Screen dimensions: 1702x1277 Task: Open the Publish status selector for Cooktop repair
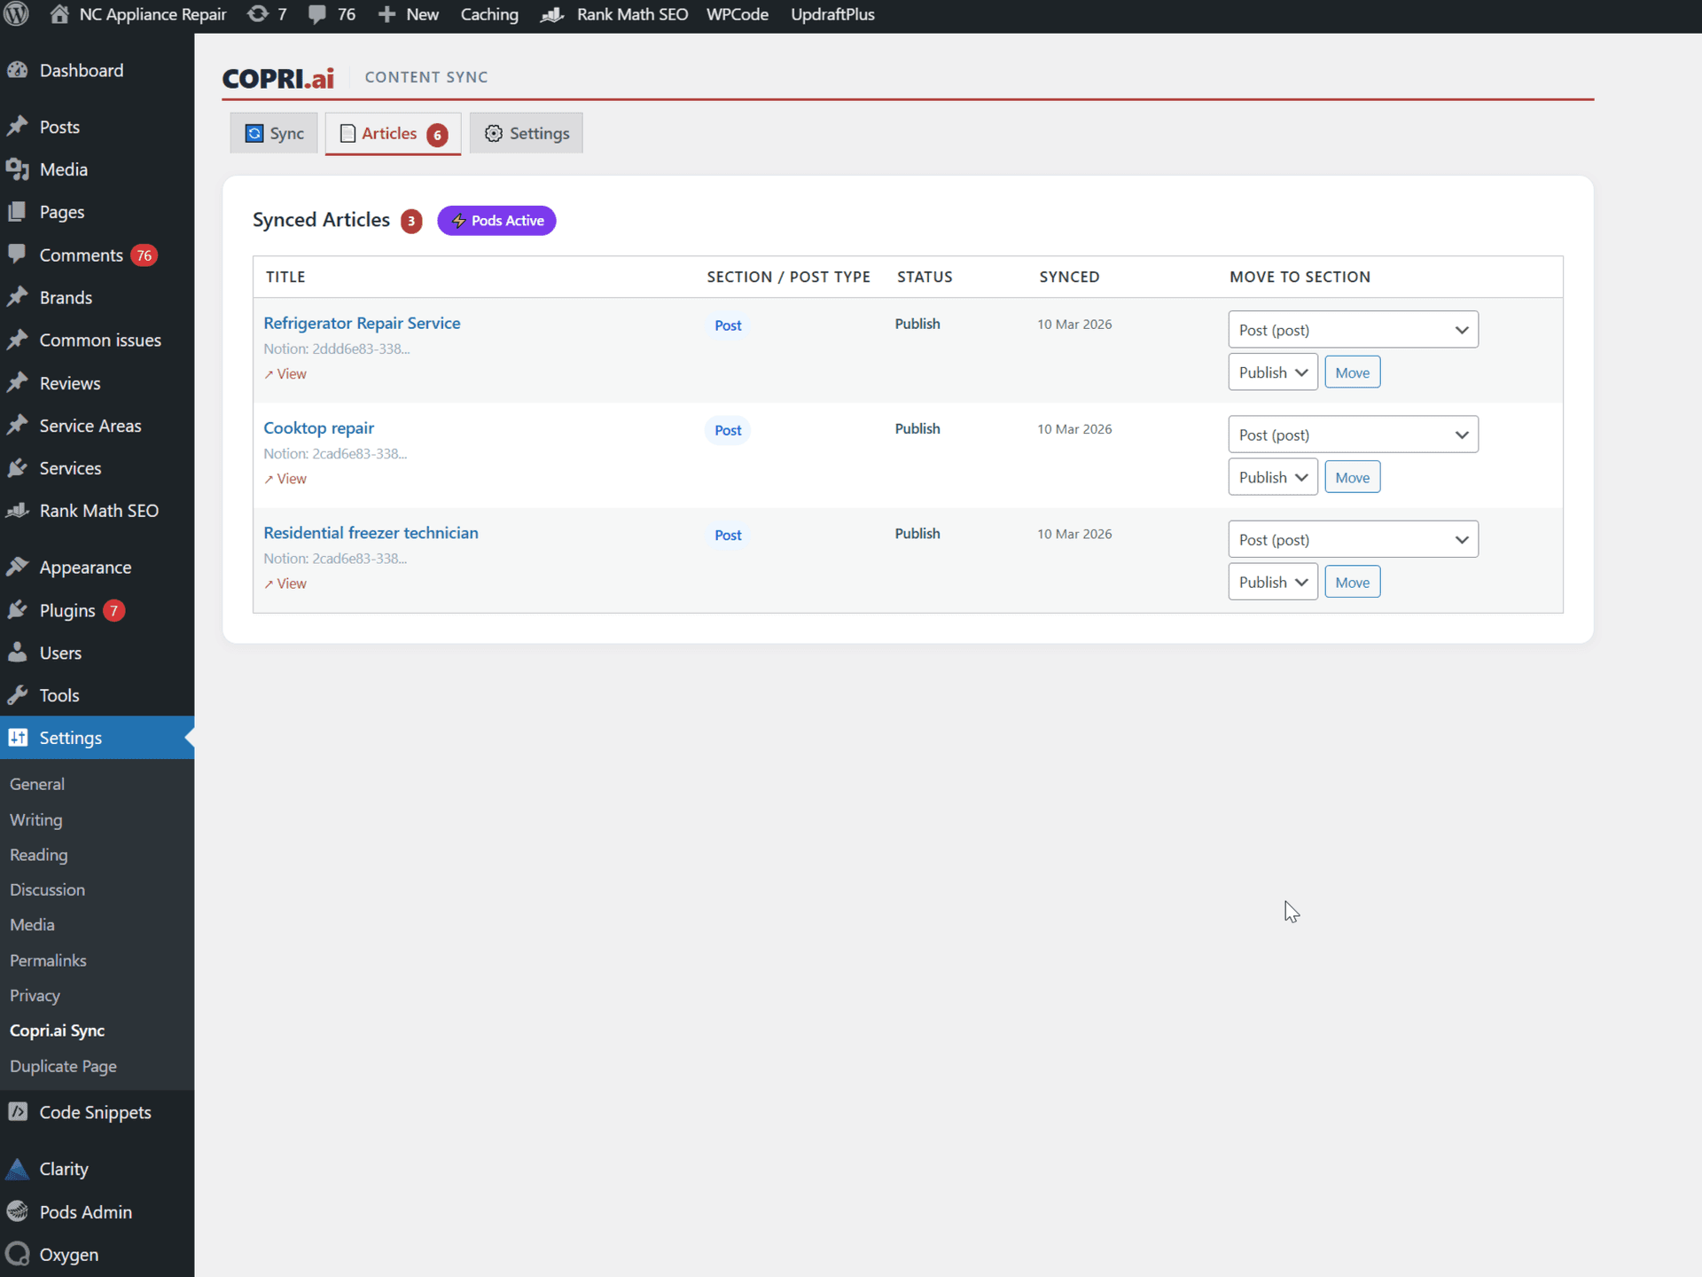pyautogui.click(x=1272, y=476)
